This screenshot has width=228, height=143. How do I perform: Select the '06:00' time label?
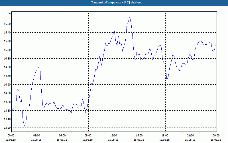tap(63, 136)
